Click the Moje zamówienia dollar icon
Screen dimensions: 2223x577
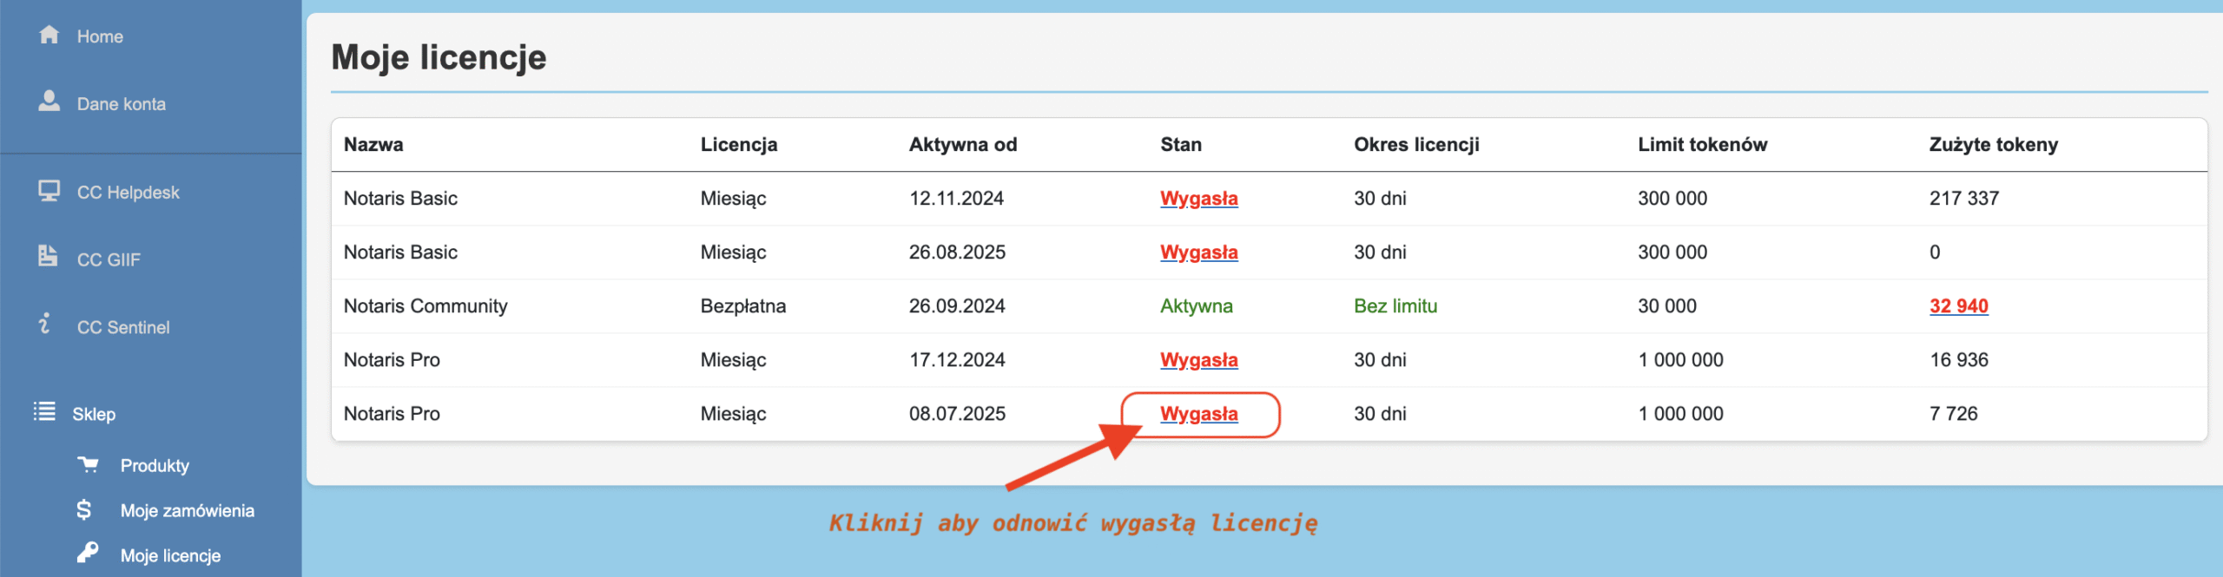(x=84, y=509)
